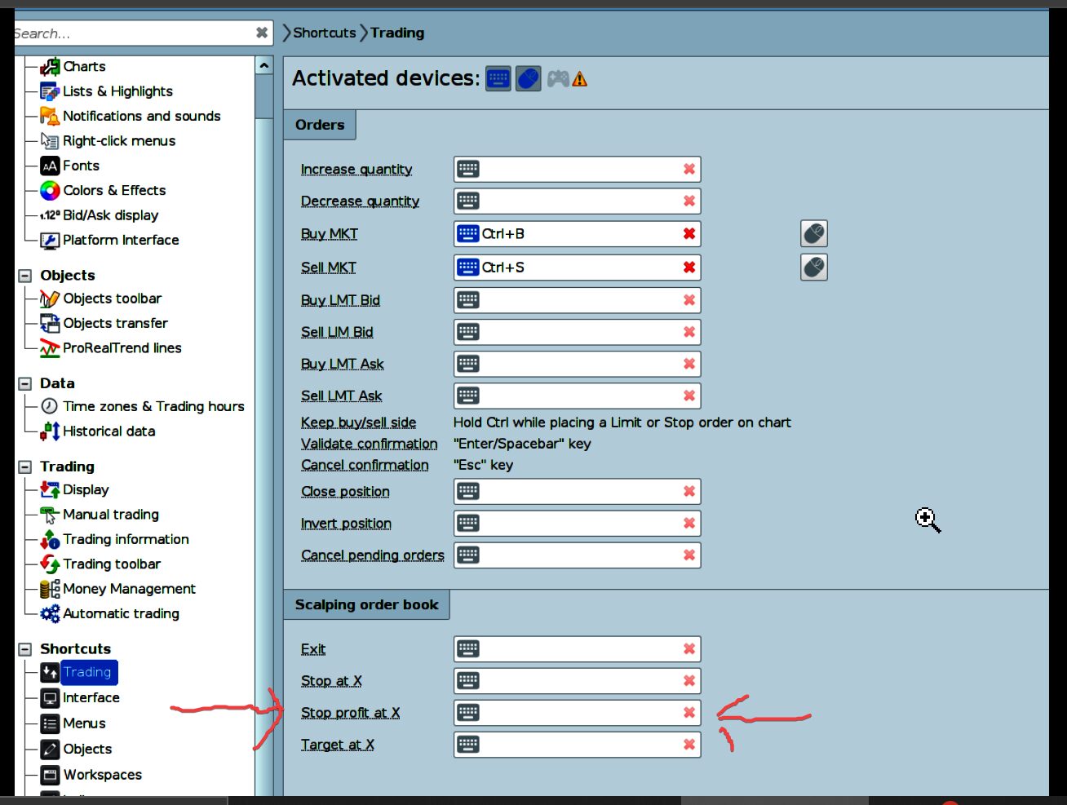
Task: Clear the search box text
Action: coord(262,33)
